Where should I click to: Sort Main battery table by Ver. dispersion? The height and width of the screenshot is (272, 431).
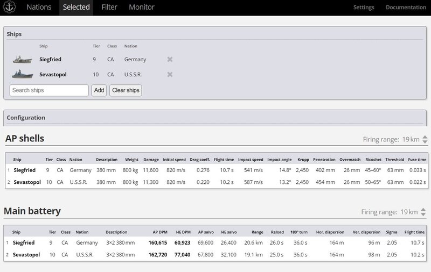[x=366, y=232]
